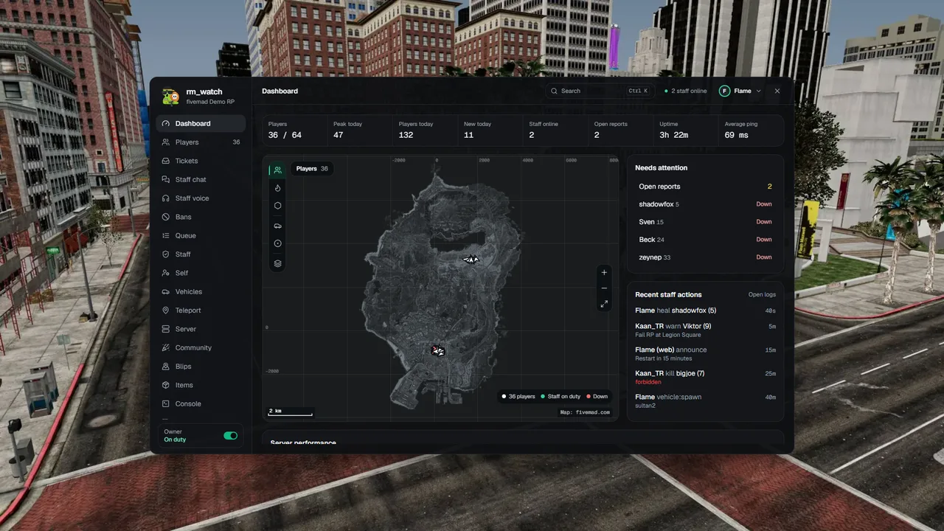Go to the Players section in the sidebar
944x531 pixels.
(x=201, y=142)
